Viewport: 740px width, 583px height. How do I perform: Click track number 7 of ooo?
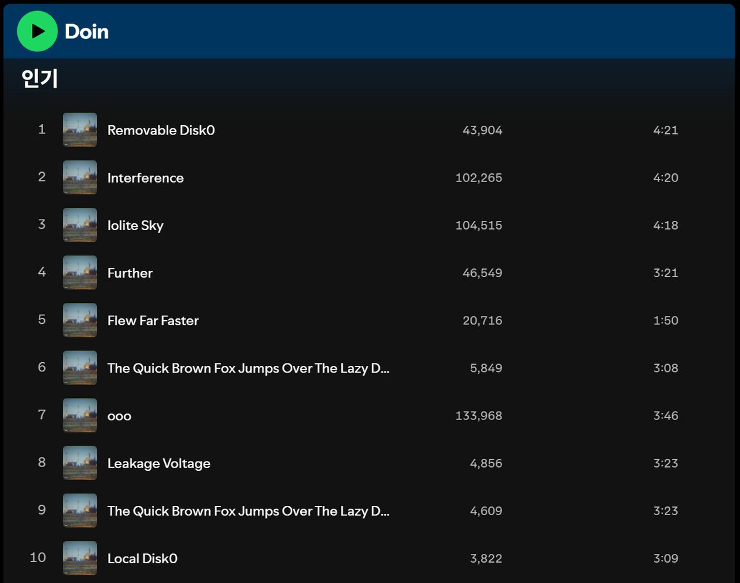point(42,415)
